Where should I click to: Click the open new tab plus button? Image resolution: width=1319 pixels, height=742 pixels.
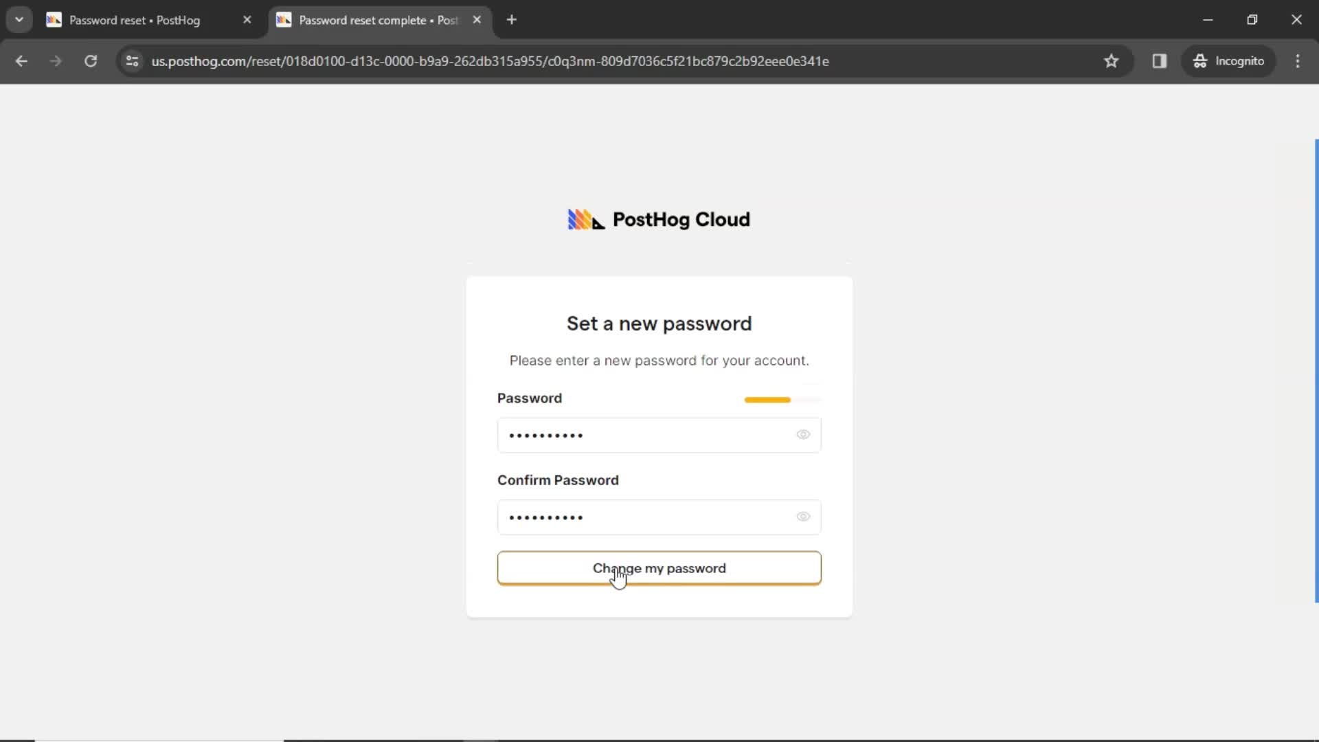coord(512,20)
